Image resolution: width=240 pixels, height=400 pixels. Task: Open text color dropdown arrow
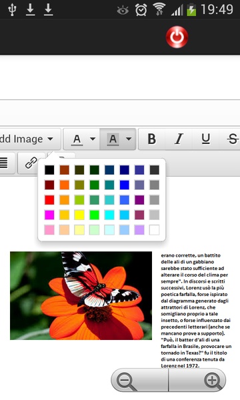(93, 139)
